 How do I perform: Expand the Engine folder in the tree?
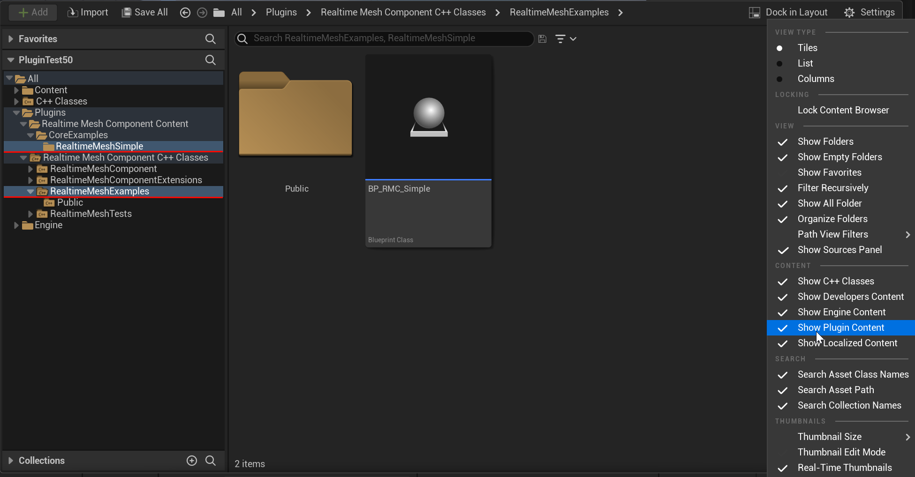pyautogui.click(x=17, y=225)
